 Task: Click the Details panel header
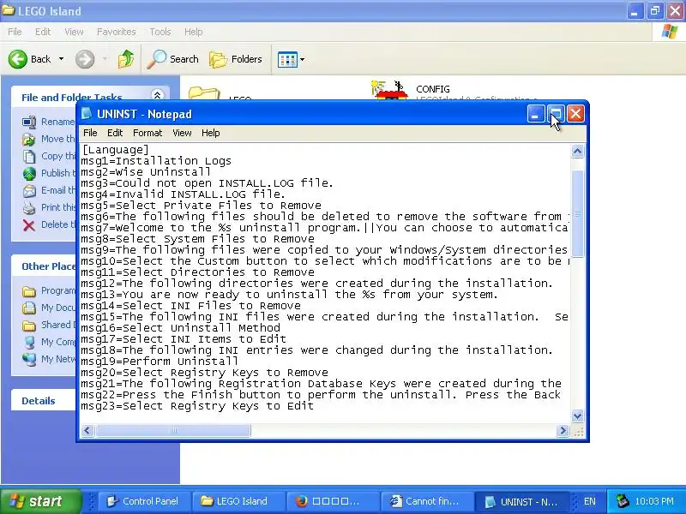(x=44, y=401)
